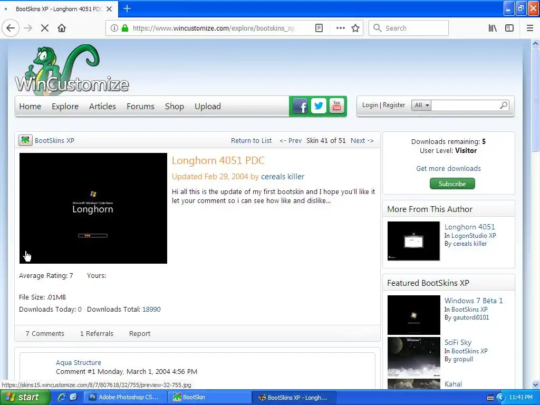Click the green Subscribe button
This screenshot has height=405, width=540.
[x=452, y=184]
